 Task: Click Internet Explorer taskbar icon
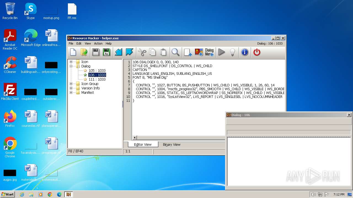click(x=22, y=194)
